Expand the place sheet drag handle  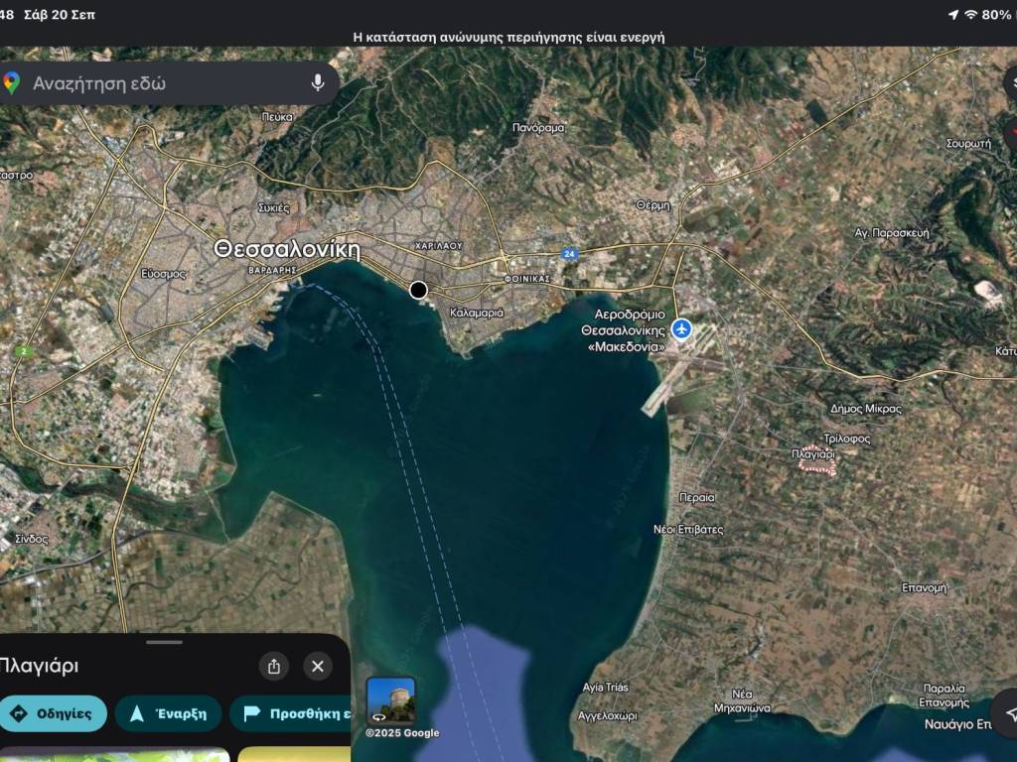(x=164, y=642)
